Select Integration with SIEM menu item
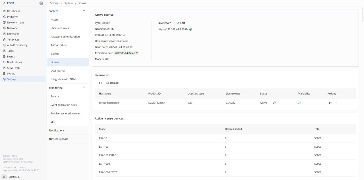364x180 pixels. click(x=63, y=79)
